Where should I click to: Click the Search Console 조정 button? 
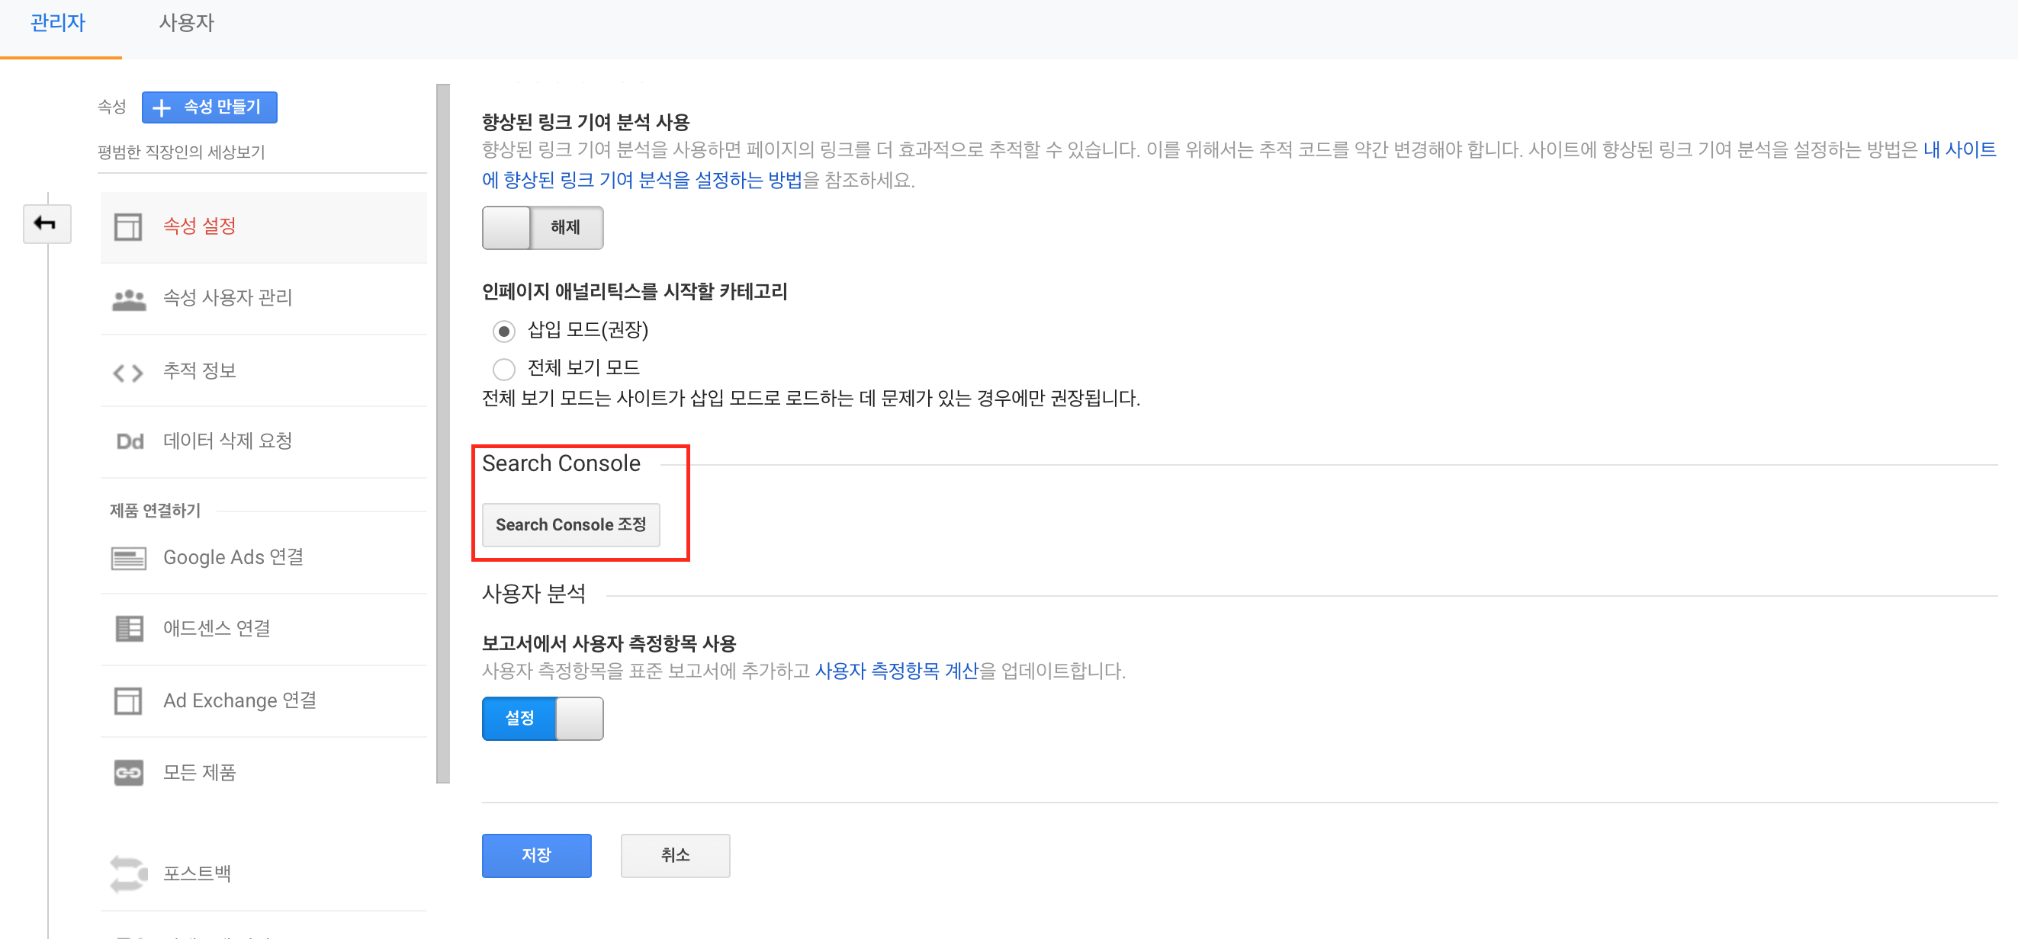(570, 524)
